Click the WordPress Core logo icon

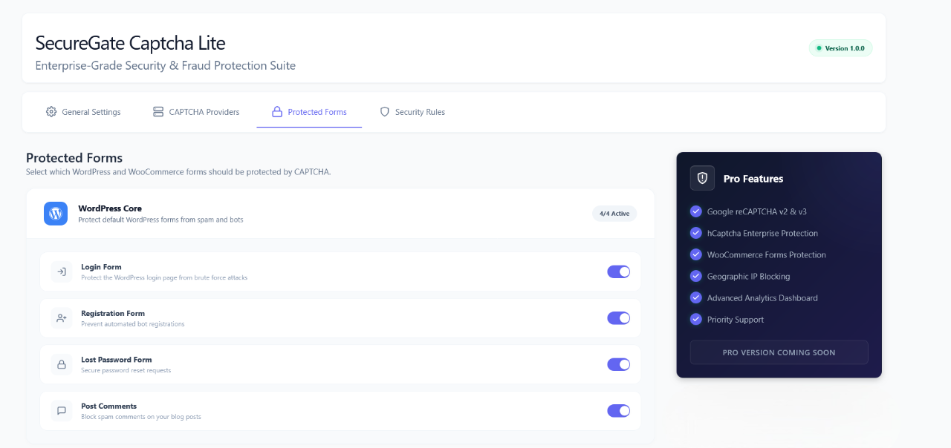(55, 213)
